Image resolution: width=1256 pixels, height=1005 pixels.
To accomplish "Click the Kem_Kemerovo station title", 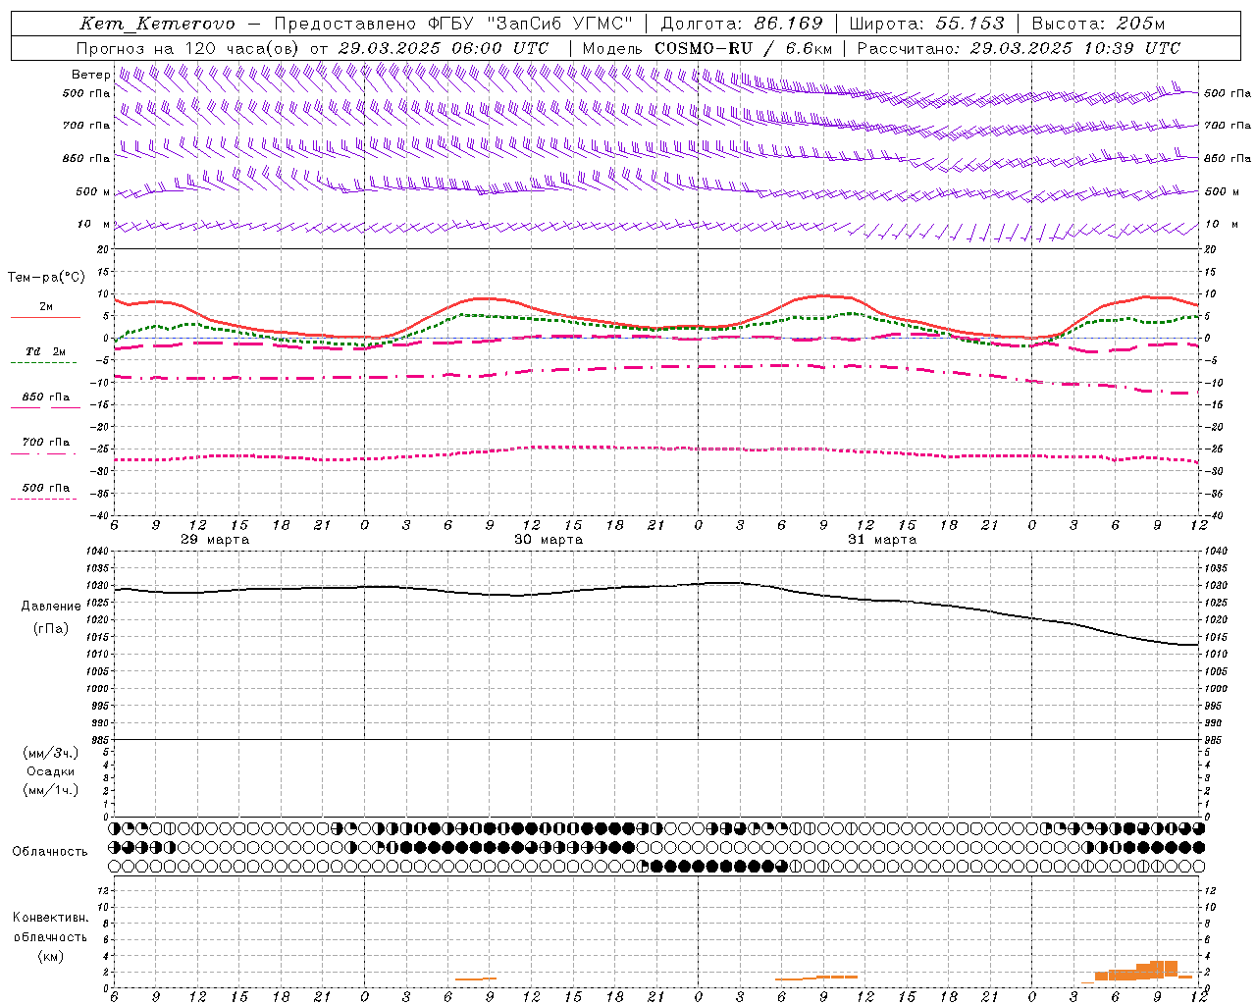I will [x=157, y=24].
